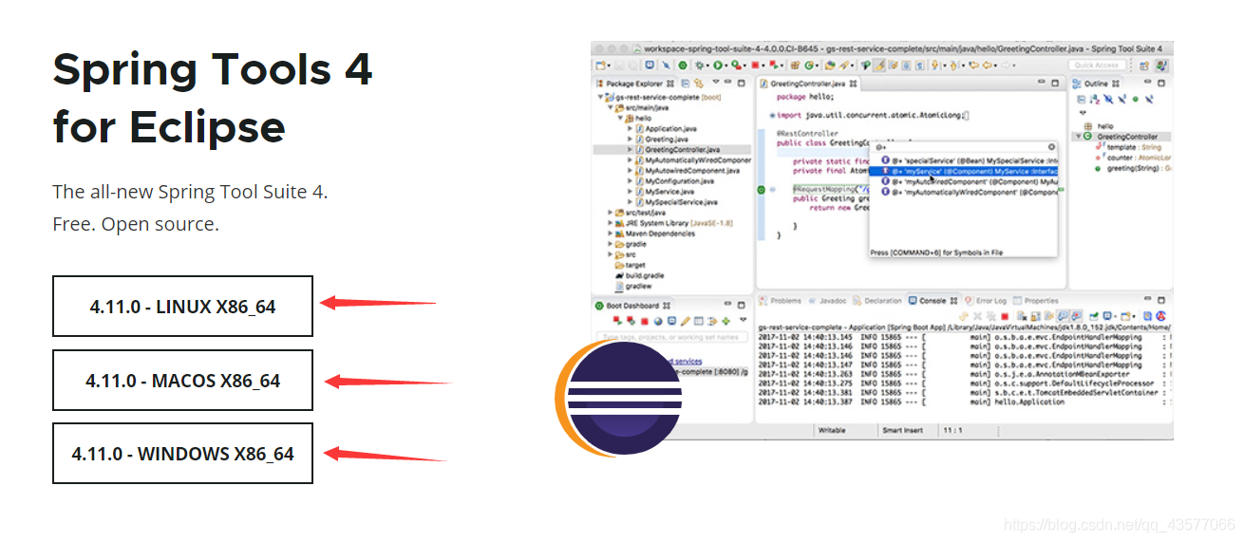Maximize the Package Explorer panel
The image size is (1244, 542).
(x=741, y=84)
